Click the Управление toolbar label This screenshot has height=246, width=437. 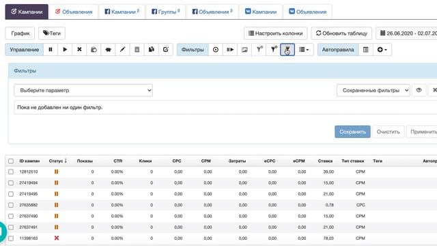[25, 50]
